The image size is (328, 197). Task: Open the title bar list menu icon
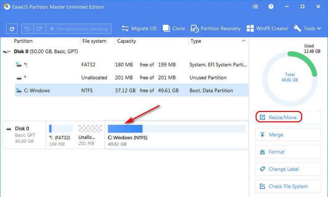255,7
